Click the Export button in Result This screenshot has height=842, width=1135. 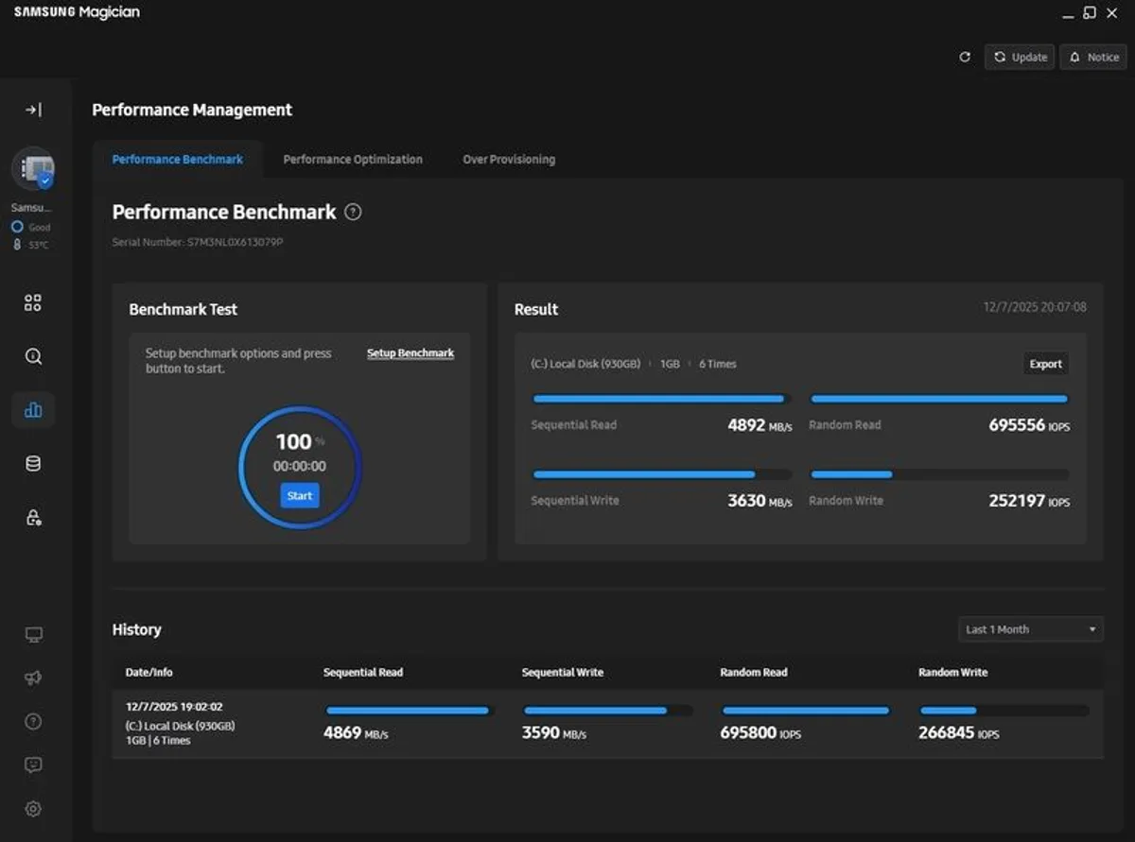(x=1045, y=364)
